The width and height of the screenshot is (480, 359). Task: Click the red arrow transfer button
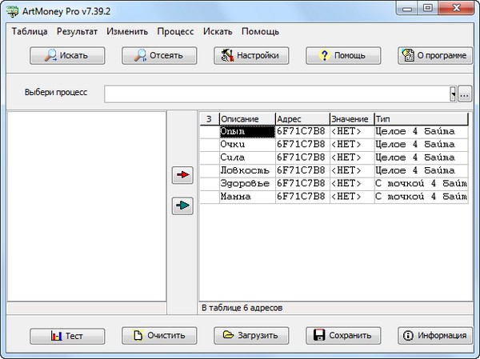click(x=183, y=176)
